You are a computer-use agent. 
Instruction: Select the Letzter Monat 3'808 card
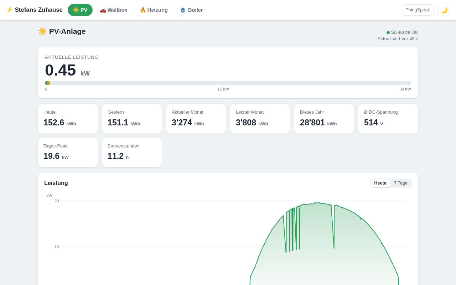tap(260, 119)
